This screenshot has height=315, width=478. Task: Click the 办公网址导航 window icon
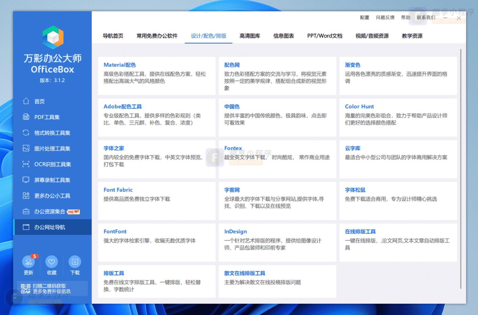26,227
